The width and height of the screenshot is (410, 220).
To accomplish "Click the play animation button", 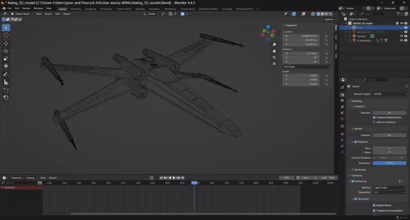I will point(174,178).
